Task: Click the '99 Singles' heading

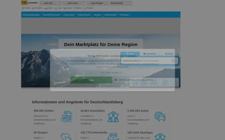Action: tap(40, 133)
